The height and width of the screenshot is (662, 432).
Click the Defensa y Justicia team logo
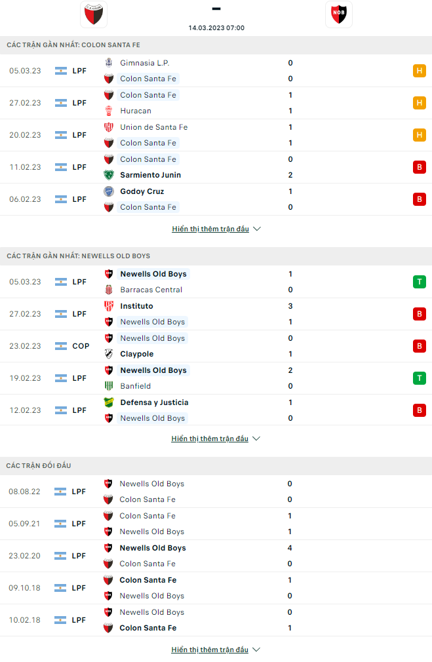coord(109,402)
